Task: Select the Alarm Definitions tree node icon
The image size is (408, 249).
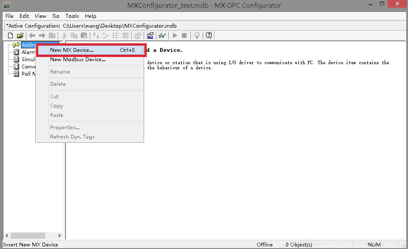Action: pyautogui.click(x=16, y=52)
